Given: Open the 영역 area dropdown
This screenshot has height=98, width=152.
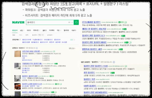Looking at the screenshot, I should point(27,35).
